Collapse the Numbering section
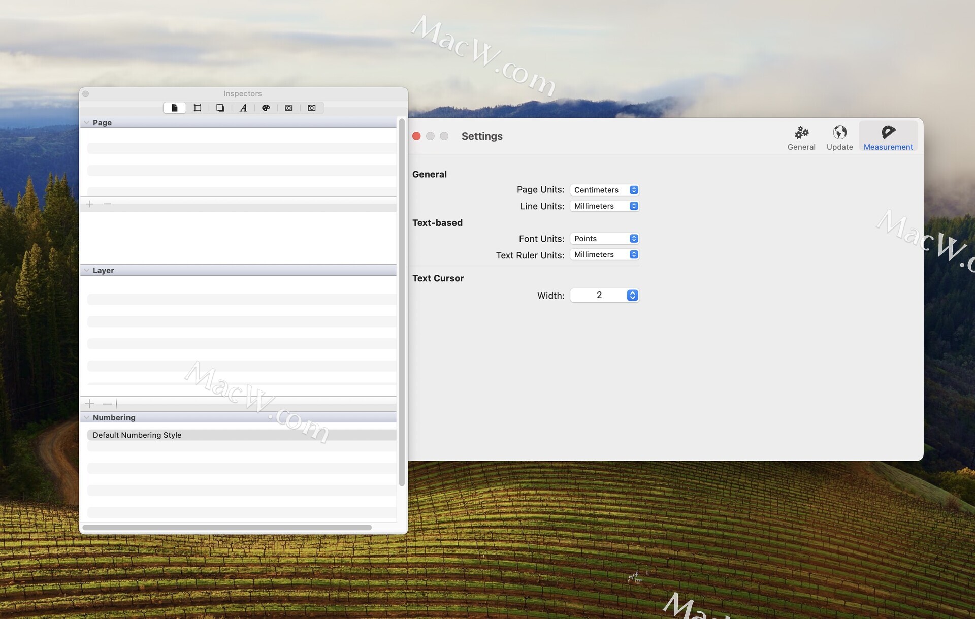The image size is (975, 619). tap(87, 418)
